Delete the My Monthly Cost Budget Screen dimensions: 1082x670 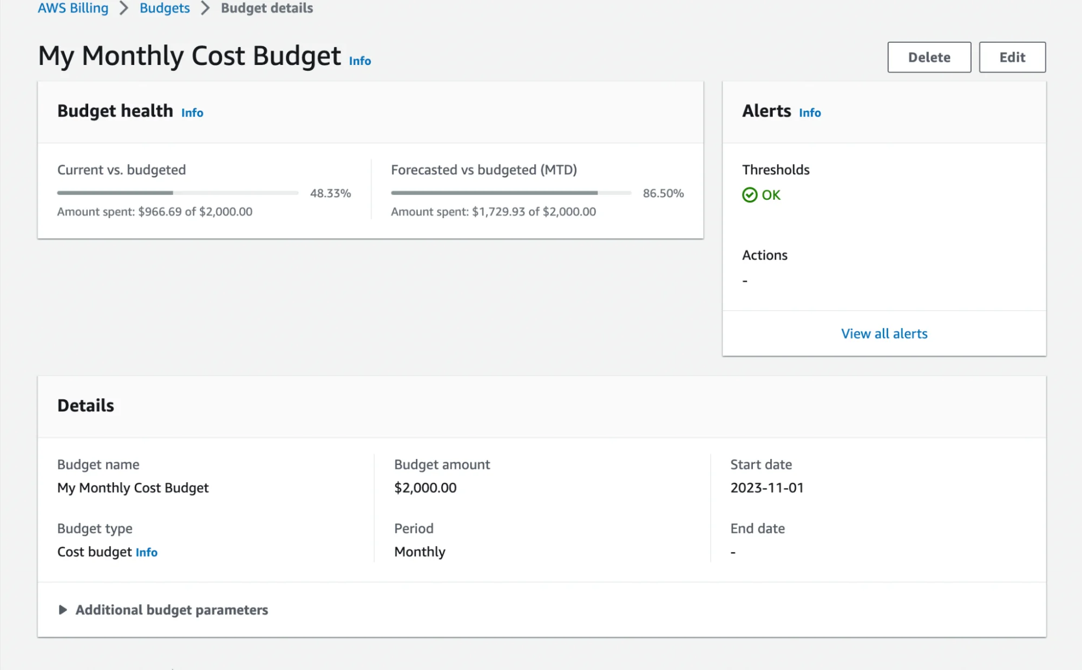tap(929, 57)
